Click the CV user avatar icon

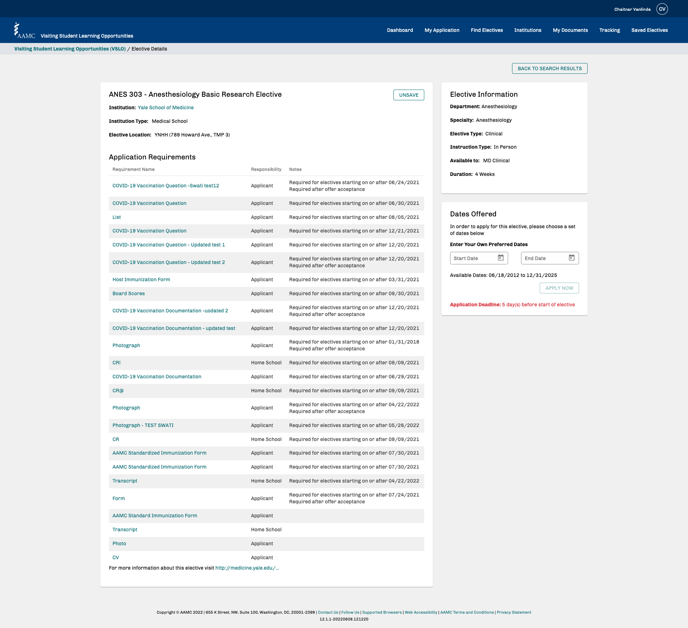pyautogui.click(x=662, y=9)
